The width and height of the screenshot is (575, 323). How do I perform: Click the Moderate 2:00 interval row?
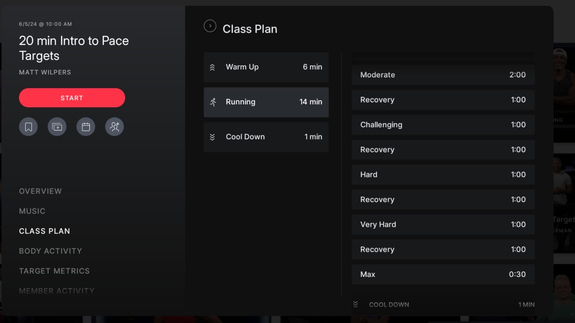tap(443, 75)
